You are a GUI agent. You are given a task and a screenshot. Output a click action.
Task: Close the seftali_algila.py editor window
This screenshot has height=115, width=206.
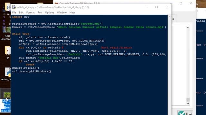click(x=166, y=7)
